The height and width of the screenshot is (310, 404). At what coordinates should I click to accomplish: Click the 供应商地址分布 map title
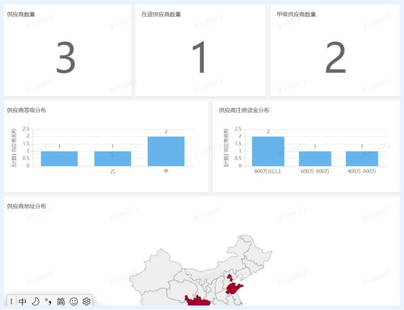coord(26,206)
